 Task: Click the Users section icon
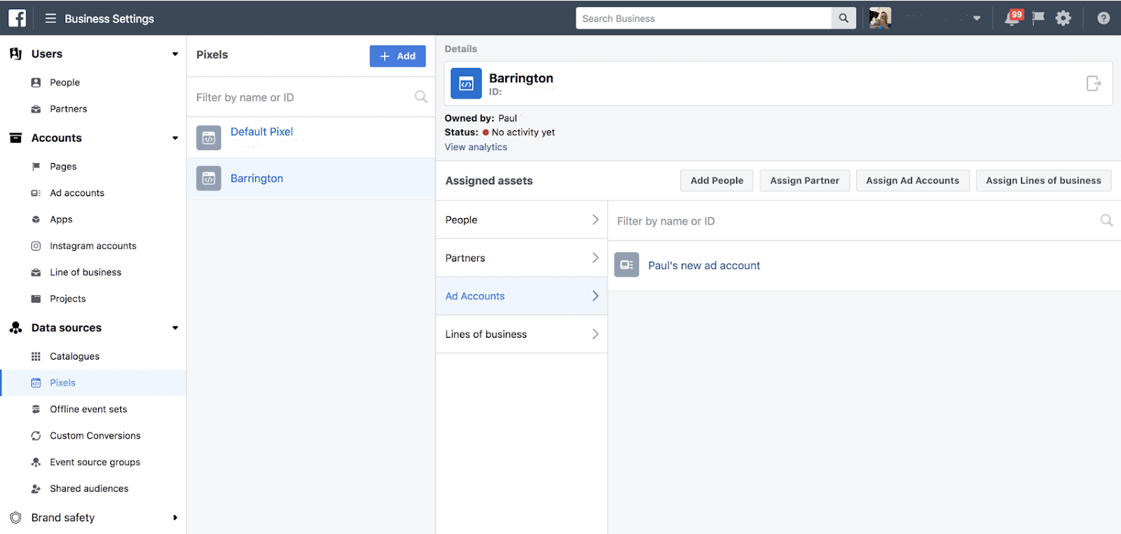pyautogui.click(x=15, y=54)
